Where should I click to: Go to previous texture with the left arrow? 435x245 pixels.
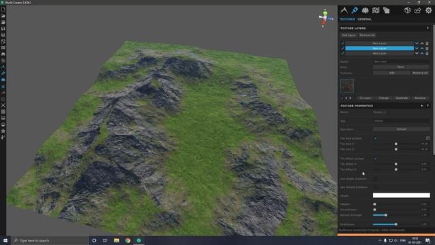click(346, 98)
